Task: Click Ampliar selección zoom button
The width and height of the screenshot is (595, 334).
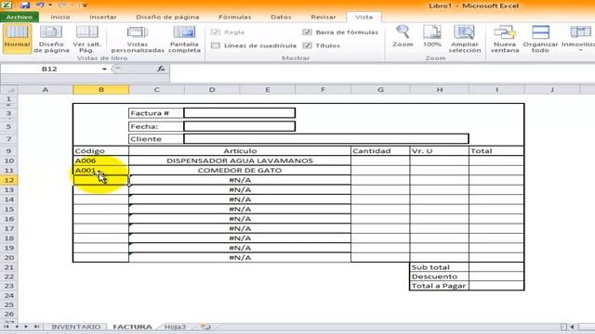Action: pos(465,39)
